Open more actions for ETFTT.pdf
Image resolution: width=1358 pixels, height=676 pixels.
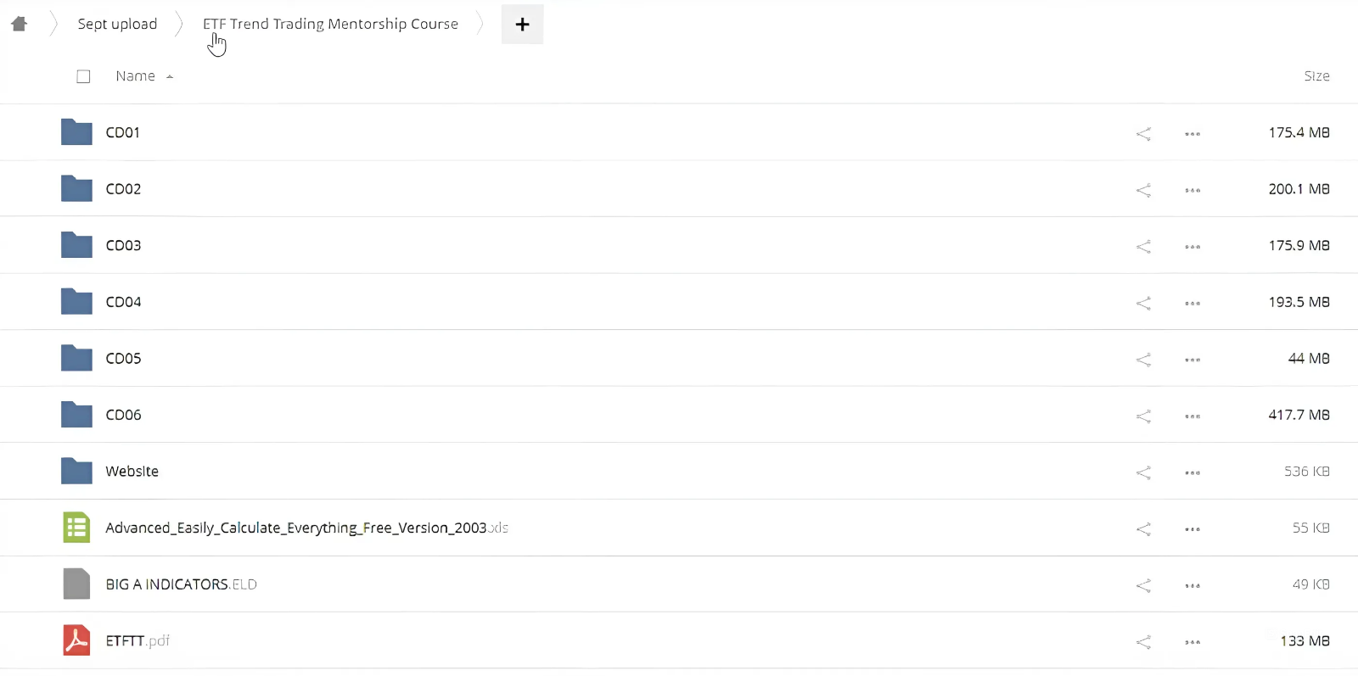[1192, 642]
